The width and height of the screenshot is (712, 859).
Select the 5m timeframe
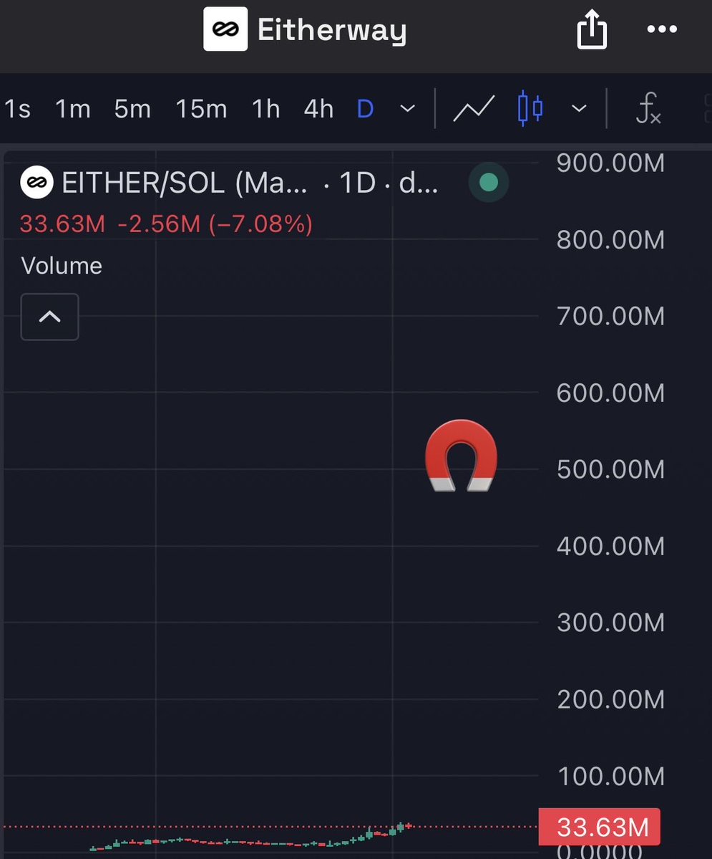pyautogui.click(x=132, y=108)
